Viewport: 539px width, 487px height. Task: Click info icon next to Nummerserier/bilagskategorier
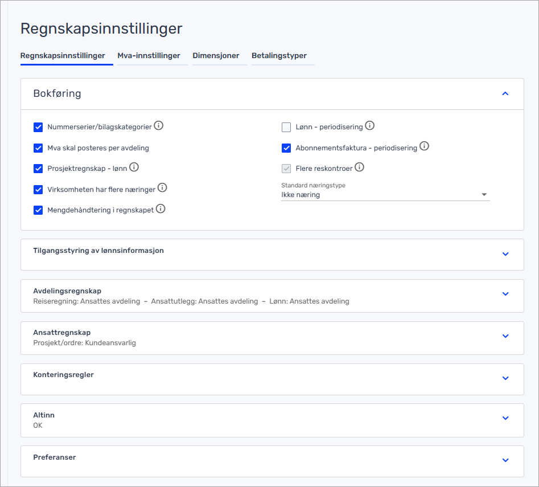point(159,126)
